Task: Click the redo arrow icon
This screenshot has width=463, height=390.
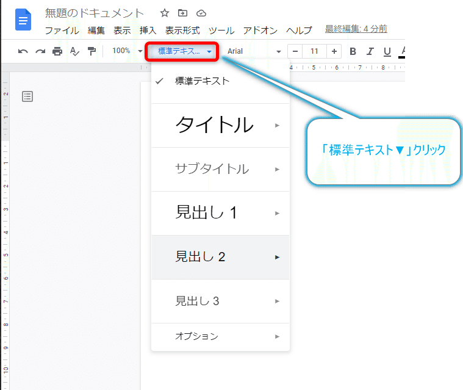Action: pyautogui.click(x=40, y=51)
